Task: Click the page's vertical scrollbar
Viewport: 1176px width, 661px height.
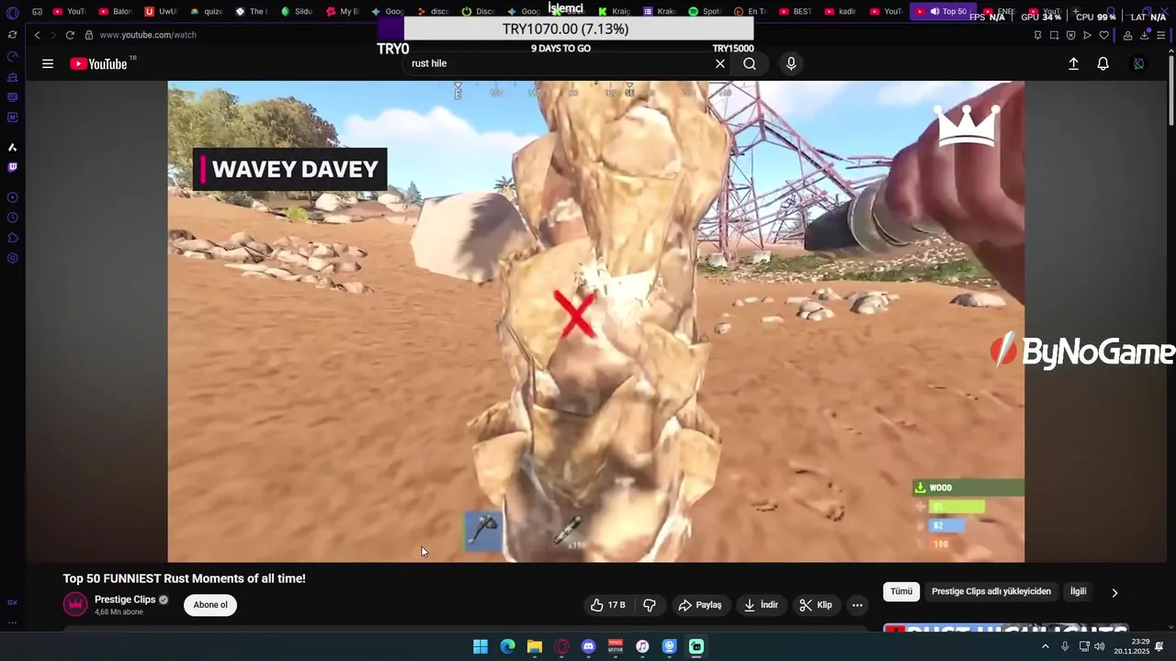Action: click(x=1171, y=92)
